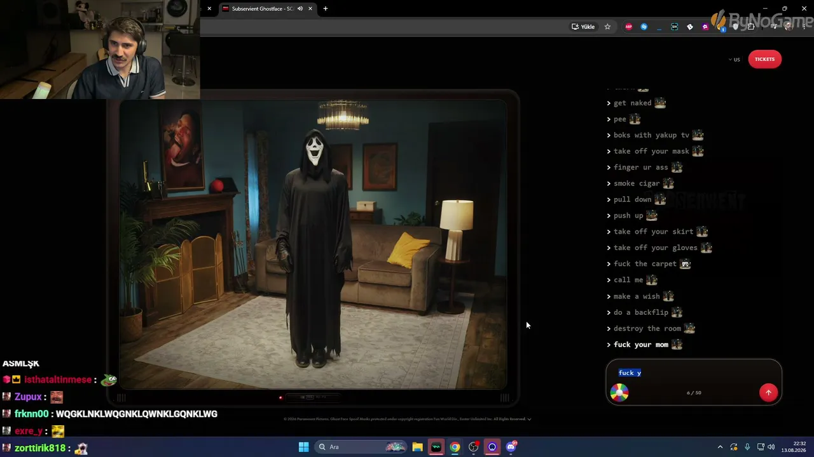
Task: Switch to Google Chrome on the taskbar
Action: pyautogui.click(x=455, y=447)
